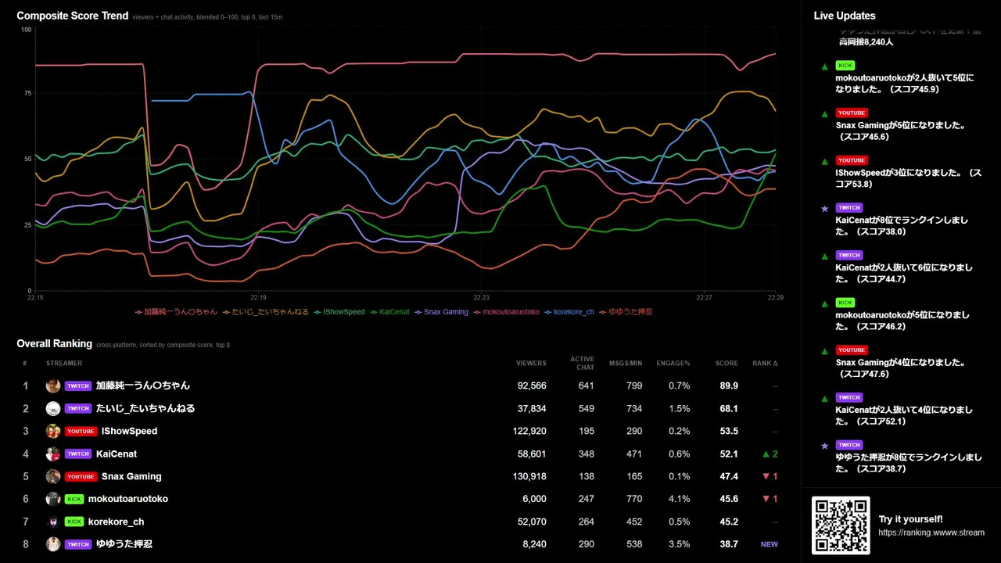1001x563 pixels.
Task: Click the green rank-up indicator on KaiCenat's row
Action: [770, 454]
